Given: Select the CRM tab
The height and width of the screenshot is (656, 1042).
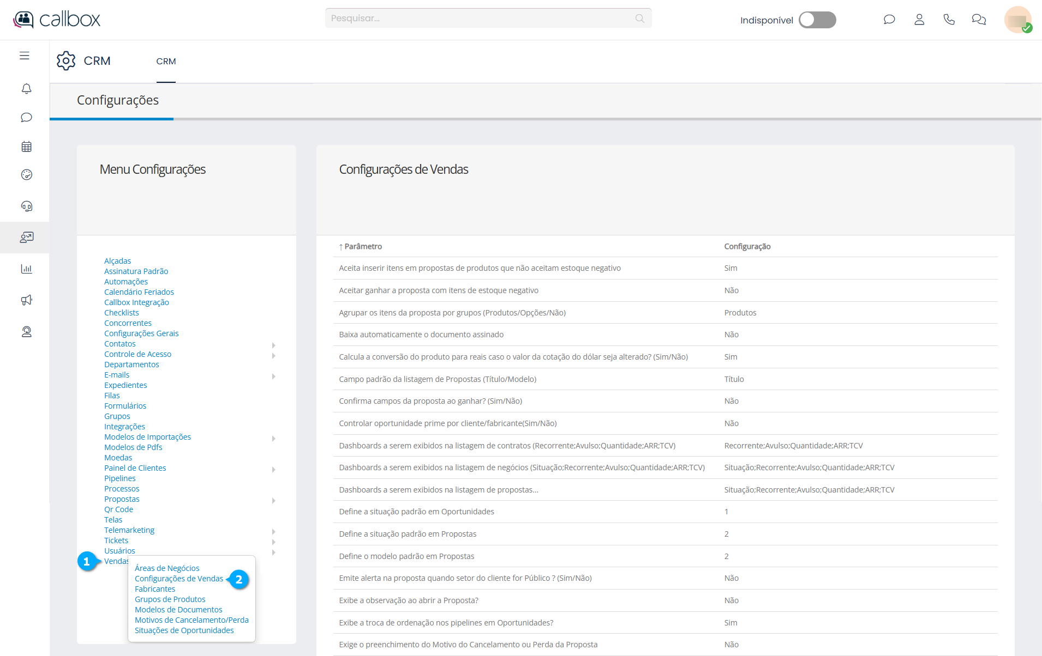Looking at the screenshot, I should tap(166, 62).
